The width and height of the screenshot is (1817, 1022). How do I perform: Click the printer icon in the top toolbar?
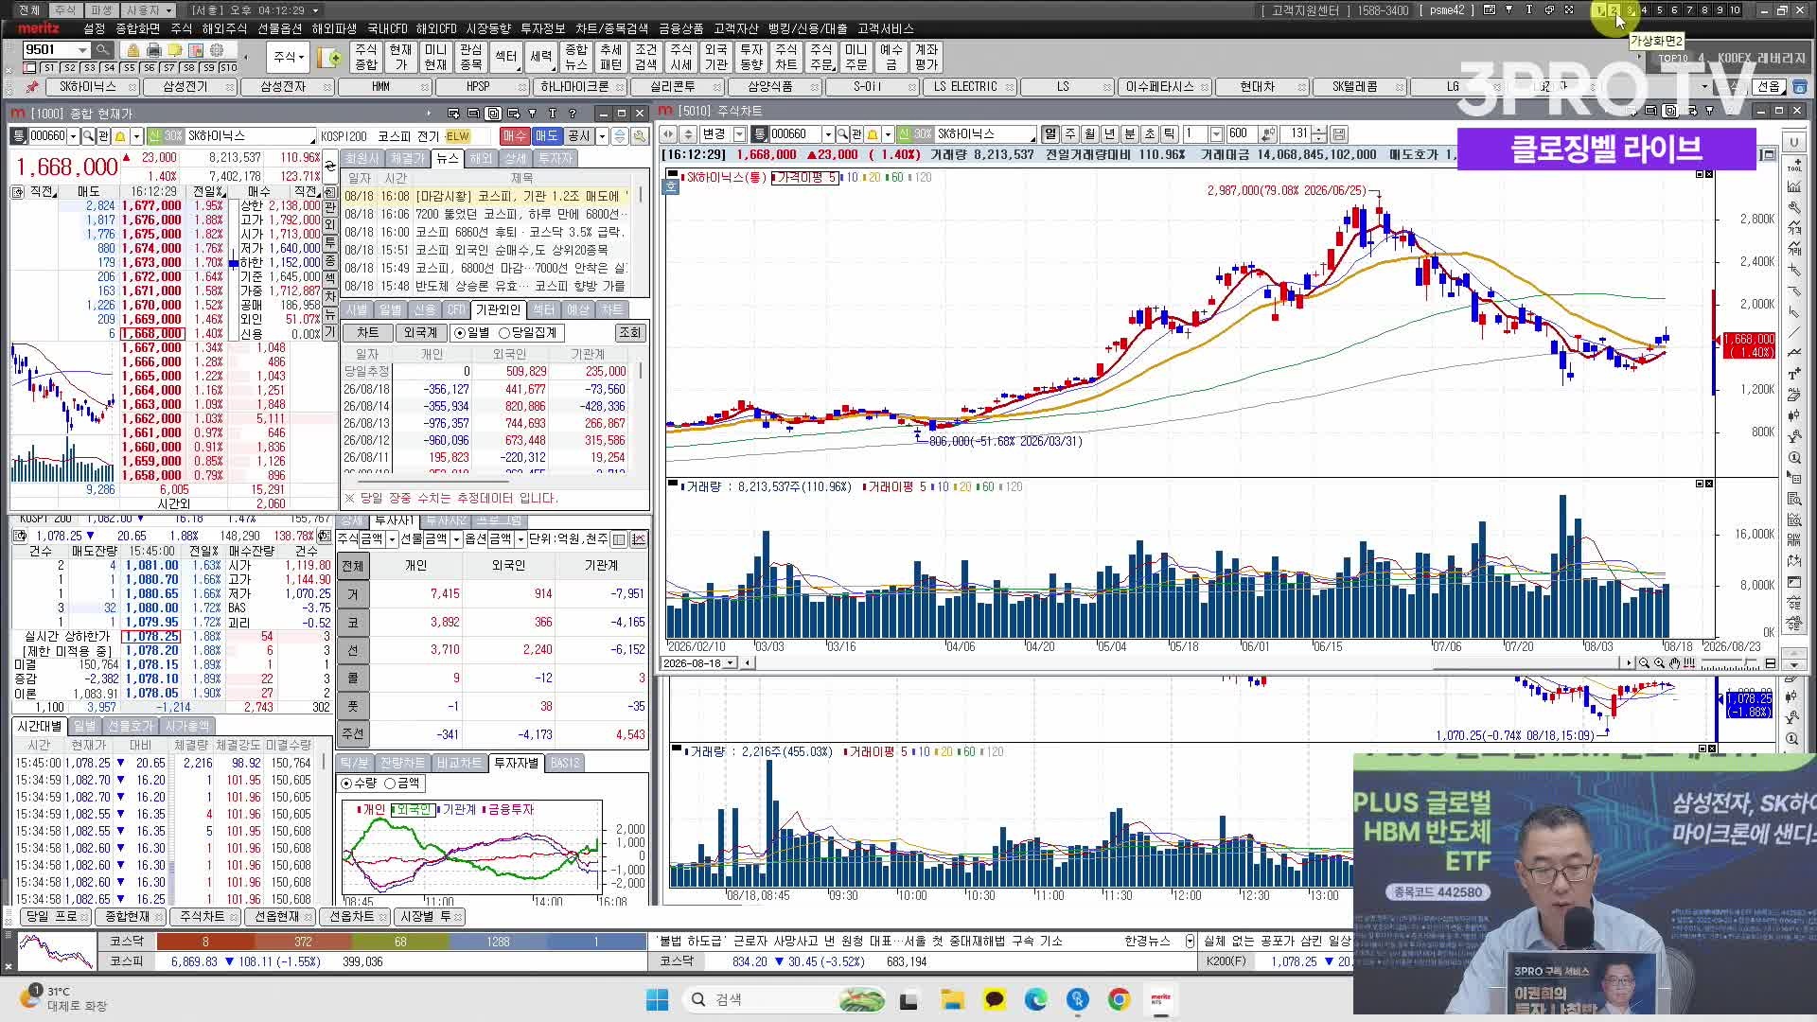(x=154, y=50)
